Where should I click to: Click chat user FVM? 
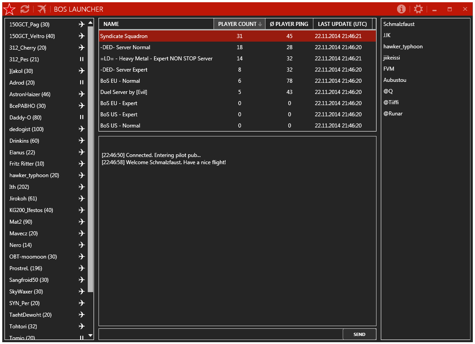coord(389,69)
